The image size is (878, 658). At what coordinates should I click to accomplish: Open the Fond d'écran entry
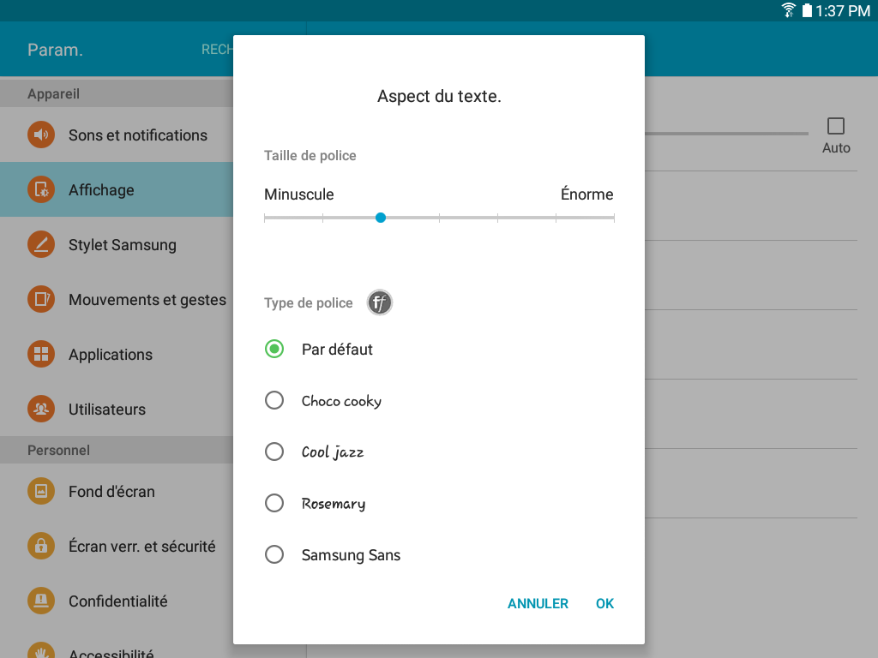pyautogui.click(x=117, y=491)
